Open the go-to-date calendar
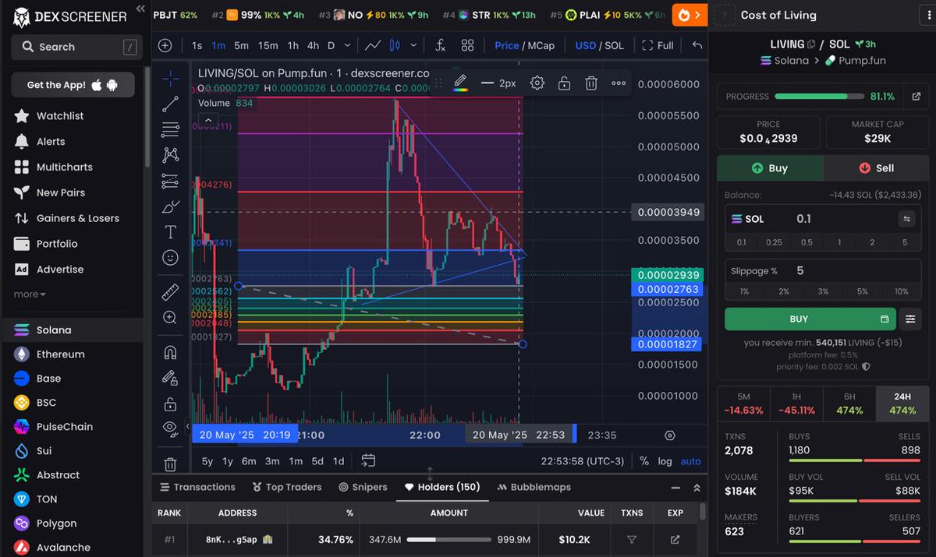 pos(368,460)
